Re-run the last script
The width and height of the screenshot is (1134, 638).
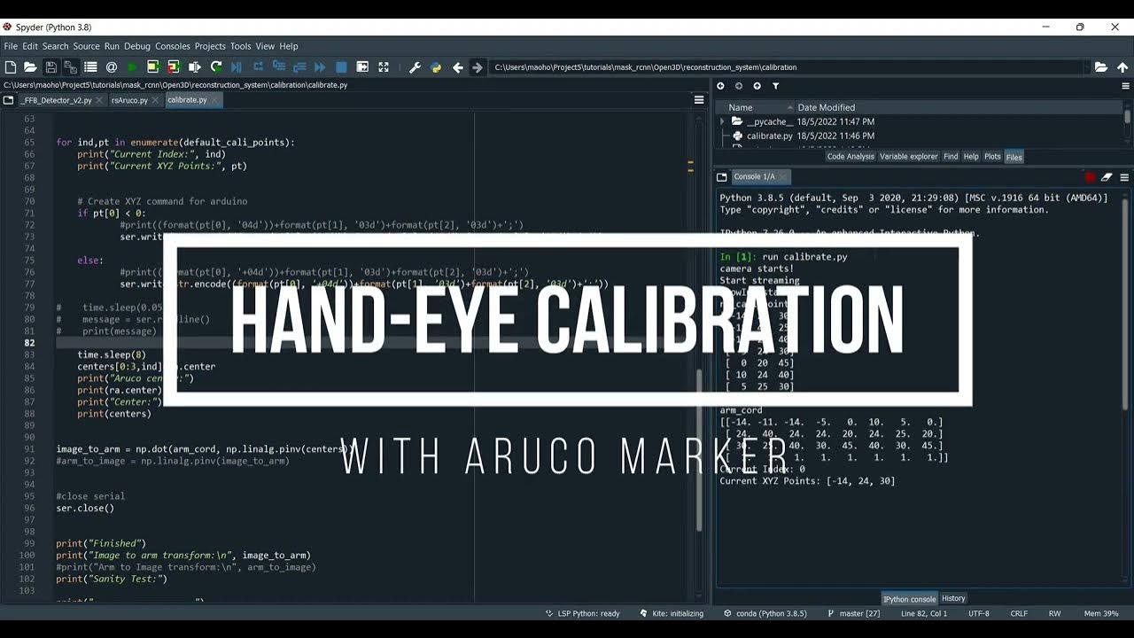point(215,67)
